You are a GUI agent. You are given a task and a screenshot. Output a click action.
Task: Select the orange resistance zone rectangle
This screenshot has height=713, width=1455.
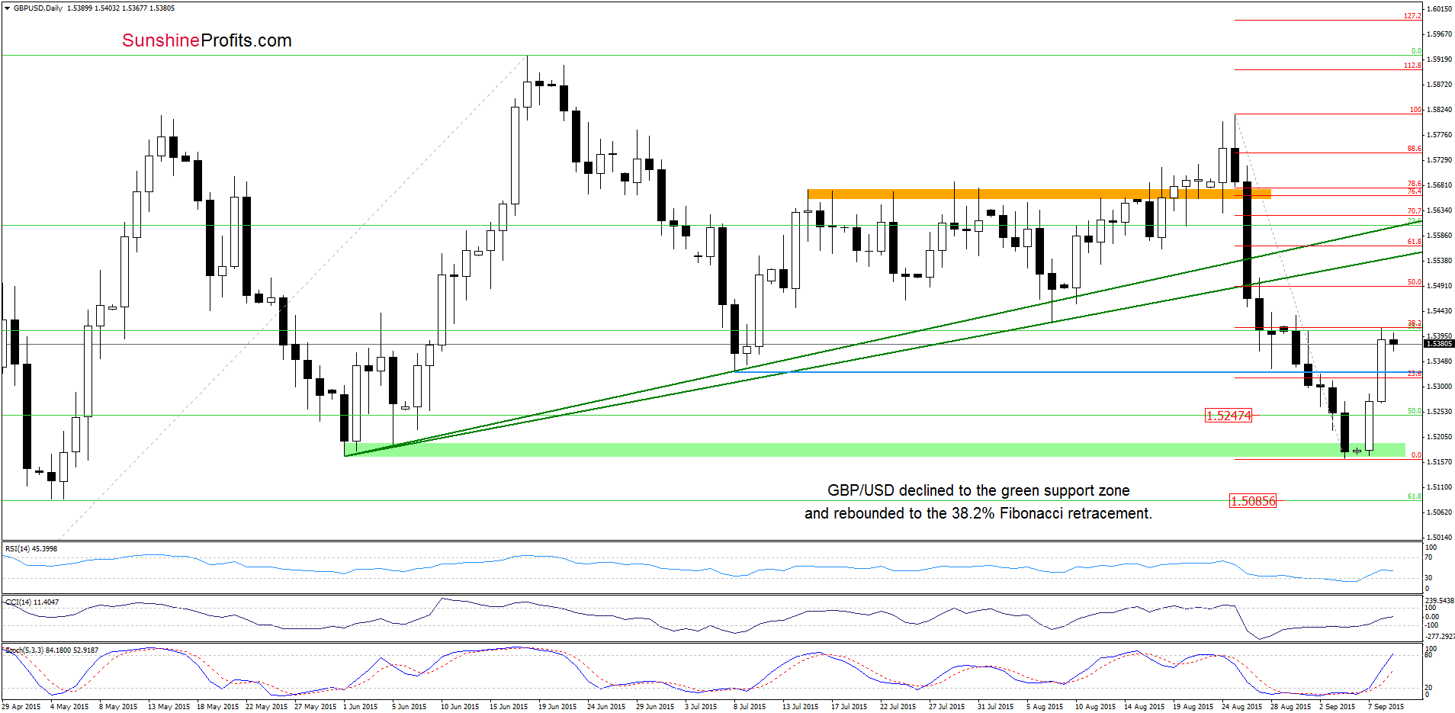(1039, 194)
